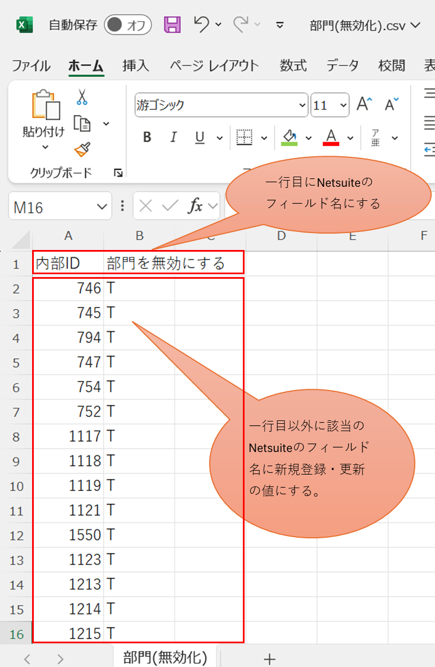
Task: Click the Copy icon
Action: (x=82, y=124)
